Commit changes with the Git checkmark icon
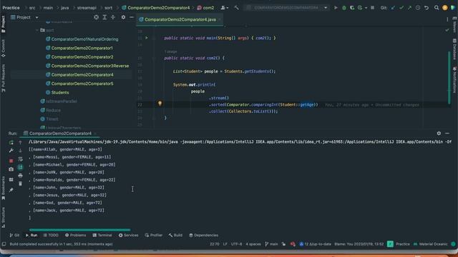The image size is (458, 257). click(401, 8)
